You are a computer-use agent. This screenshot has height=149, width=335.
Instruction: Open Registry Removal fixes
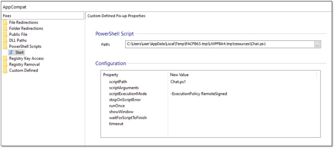[25, 64]
